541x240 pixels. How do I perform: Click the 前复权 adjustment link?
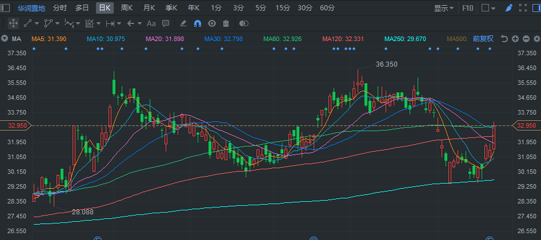pos(483,39)
